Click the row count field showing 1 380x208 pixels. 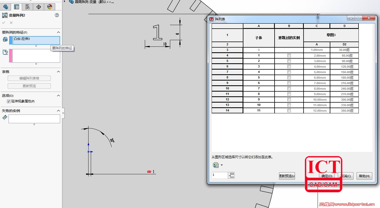click(220, 175)
